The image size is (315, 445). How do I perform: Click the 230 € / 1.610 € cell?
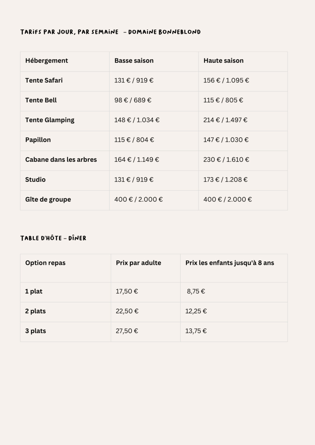226,159
